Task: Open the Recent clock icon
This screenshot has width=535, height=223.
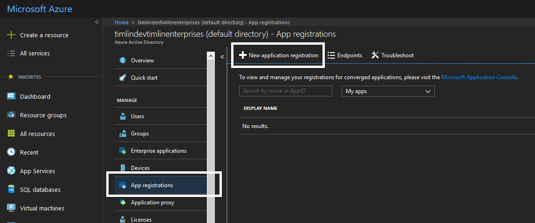Action: (11, 152)
